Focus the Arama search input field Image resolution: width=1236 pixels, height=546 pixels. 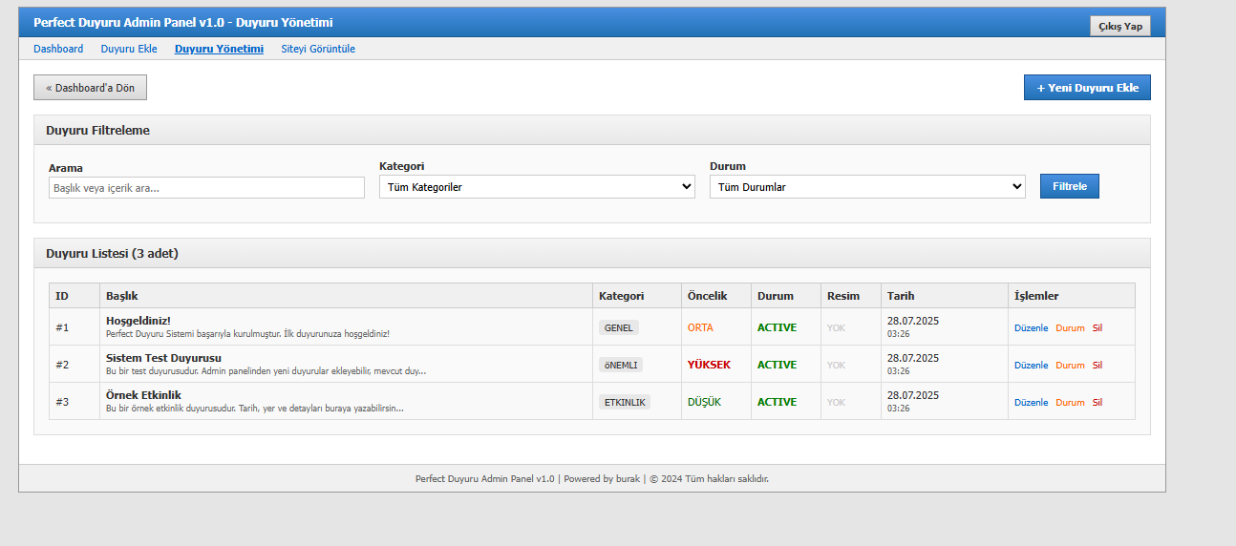coord(206,188)
